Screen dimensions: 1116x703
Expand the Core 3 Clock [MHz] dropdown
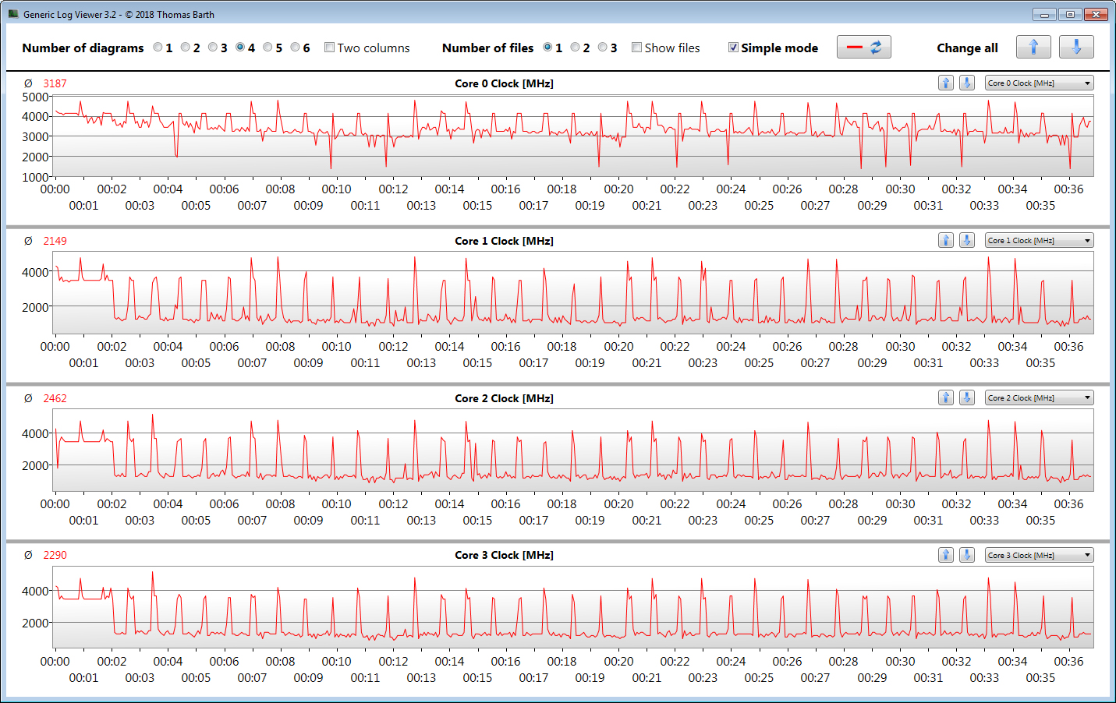point(1039,555)
